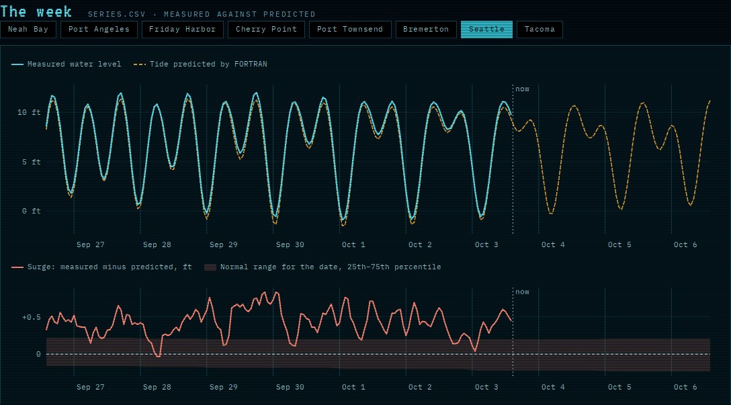Click 'Sep 29' under the tide chart

click(x=223, y=244)
